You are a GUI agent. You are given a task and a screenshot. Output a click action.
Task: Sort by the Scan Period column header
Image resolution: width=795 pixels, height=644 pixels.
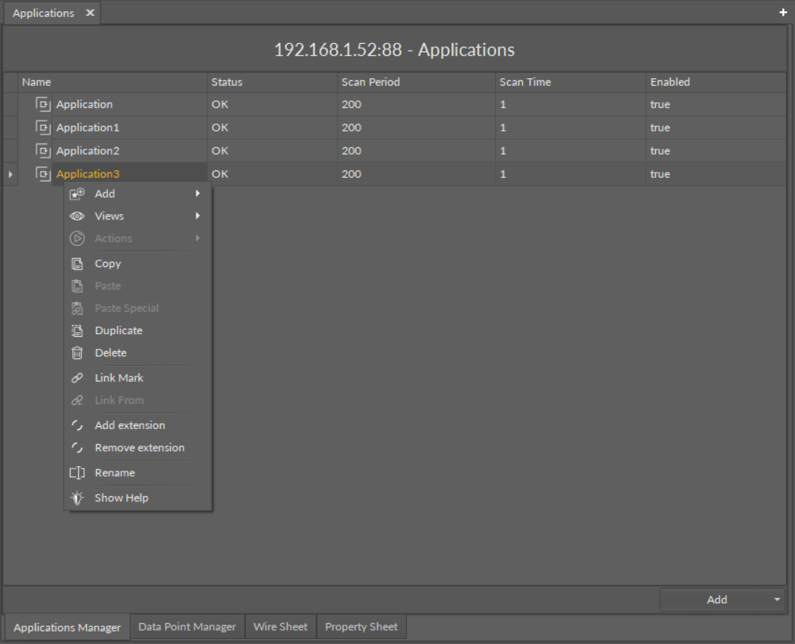(370, 82)
